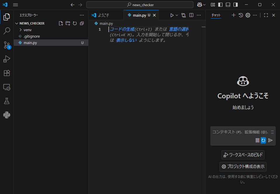The height and width of the screenshot is (194, 280).
Task: Open the hamburger application menu
Action: (x=15, y=5)
